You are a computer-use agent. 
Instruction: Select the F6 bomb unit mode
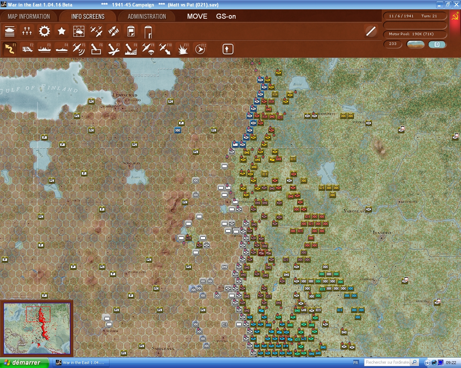pyautogui.click(x=96, y=49)
